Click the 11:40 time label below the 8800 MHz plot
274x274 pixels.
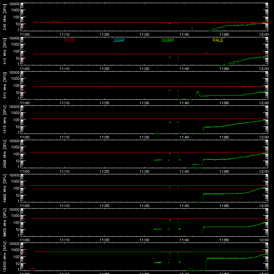tap(184, 240)
